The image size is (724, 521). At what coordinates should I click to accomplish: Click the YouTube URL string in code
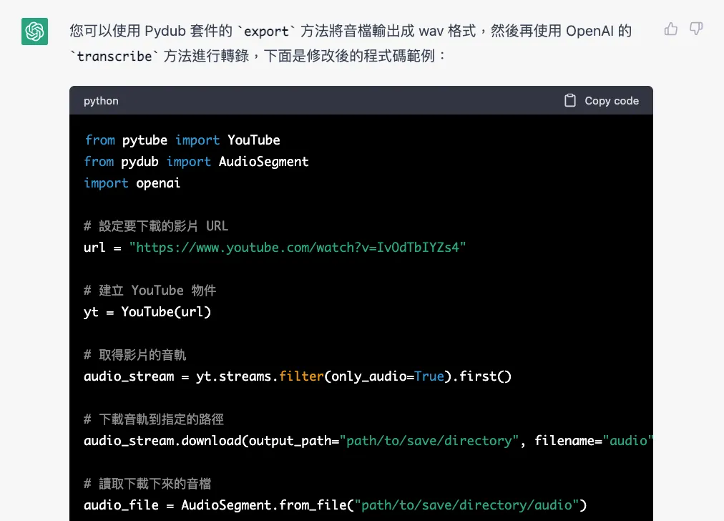(298, 248)
